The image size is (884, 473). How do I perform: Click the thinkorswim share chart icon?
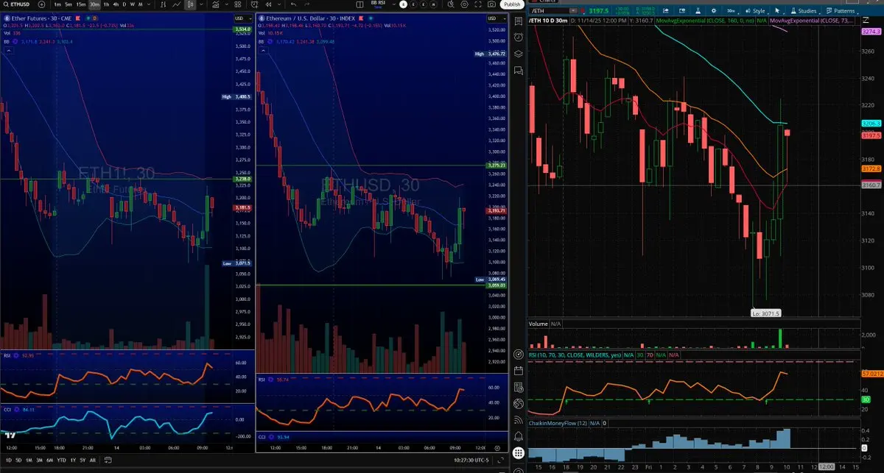[666, 11]
